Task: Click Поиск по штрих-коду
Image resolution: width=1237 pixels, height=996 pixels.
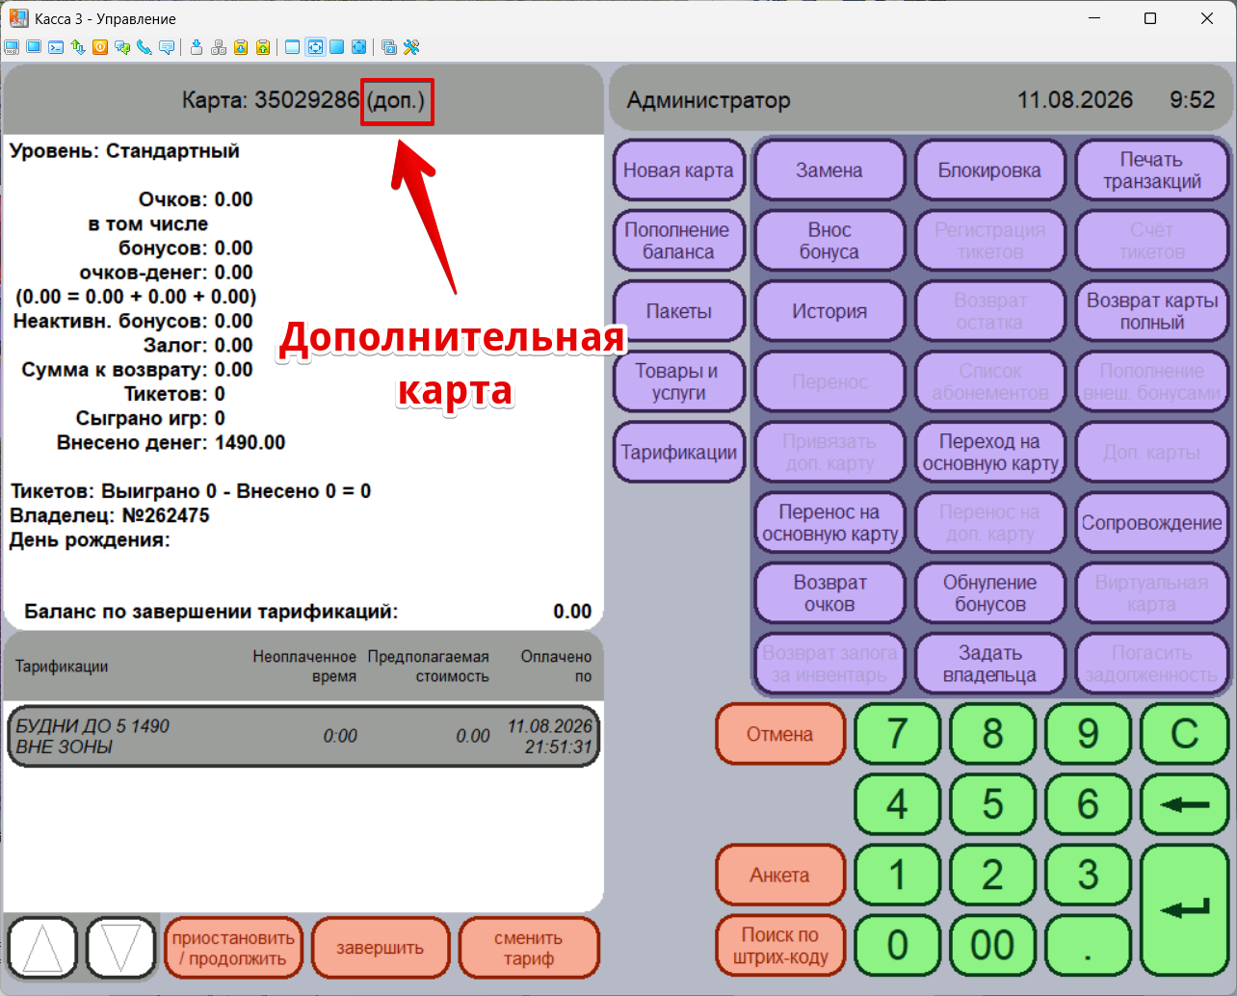Action: click(x=780, y=946)
